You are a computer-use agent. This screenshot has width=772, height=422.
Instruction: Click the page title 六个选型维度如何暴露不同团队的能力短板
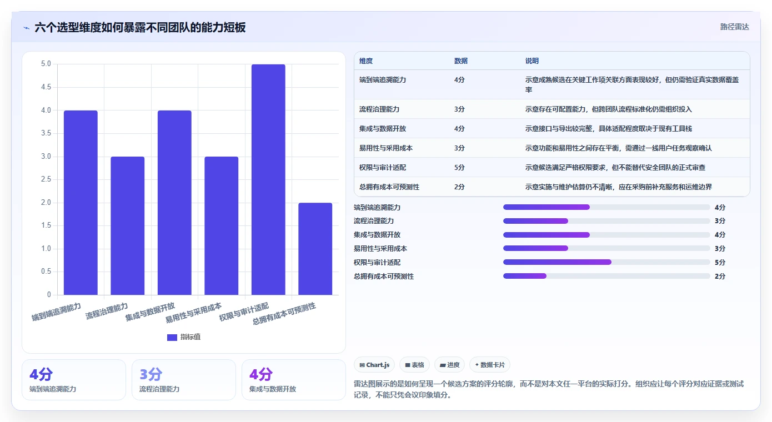pos(140,28)
